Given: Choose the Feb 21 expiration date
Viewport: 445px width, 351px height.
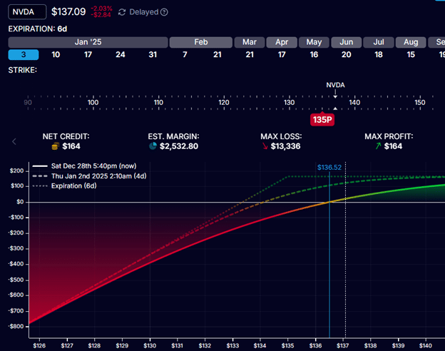Looking at the screenshot, I should (217, 54).
